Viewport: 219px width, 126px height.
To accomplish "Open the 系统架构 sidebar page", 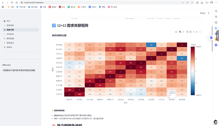I will click(21, 34).
